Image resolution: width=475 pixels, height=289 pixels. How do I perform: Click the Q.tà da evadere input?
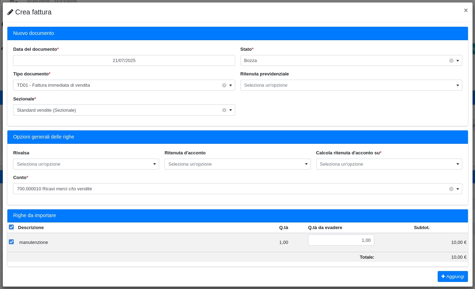[x=341, y=240]
